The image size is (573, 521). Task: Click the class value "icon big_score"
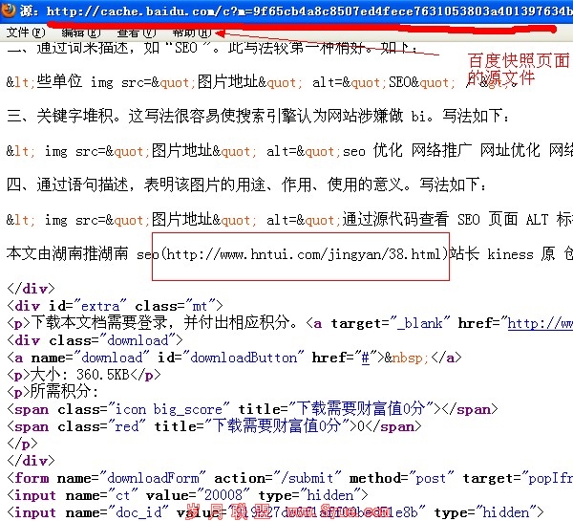tap(168, 409)
